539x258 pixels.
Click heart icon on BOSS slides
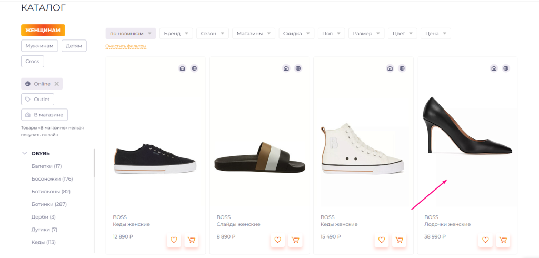click(277, 240)
